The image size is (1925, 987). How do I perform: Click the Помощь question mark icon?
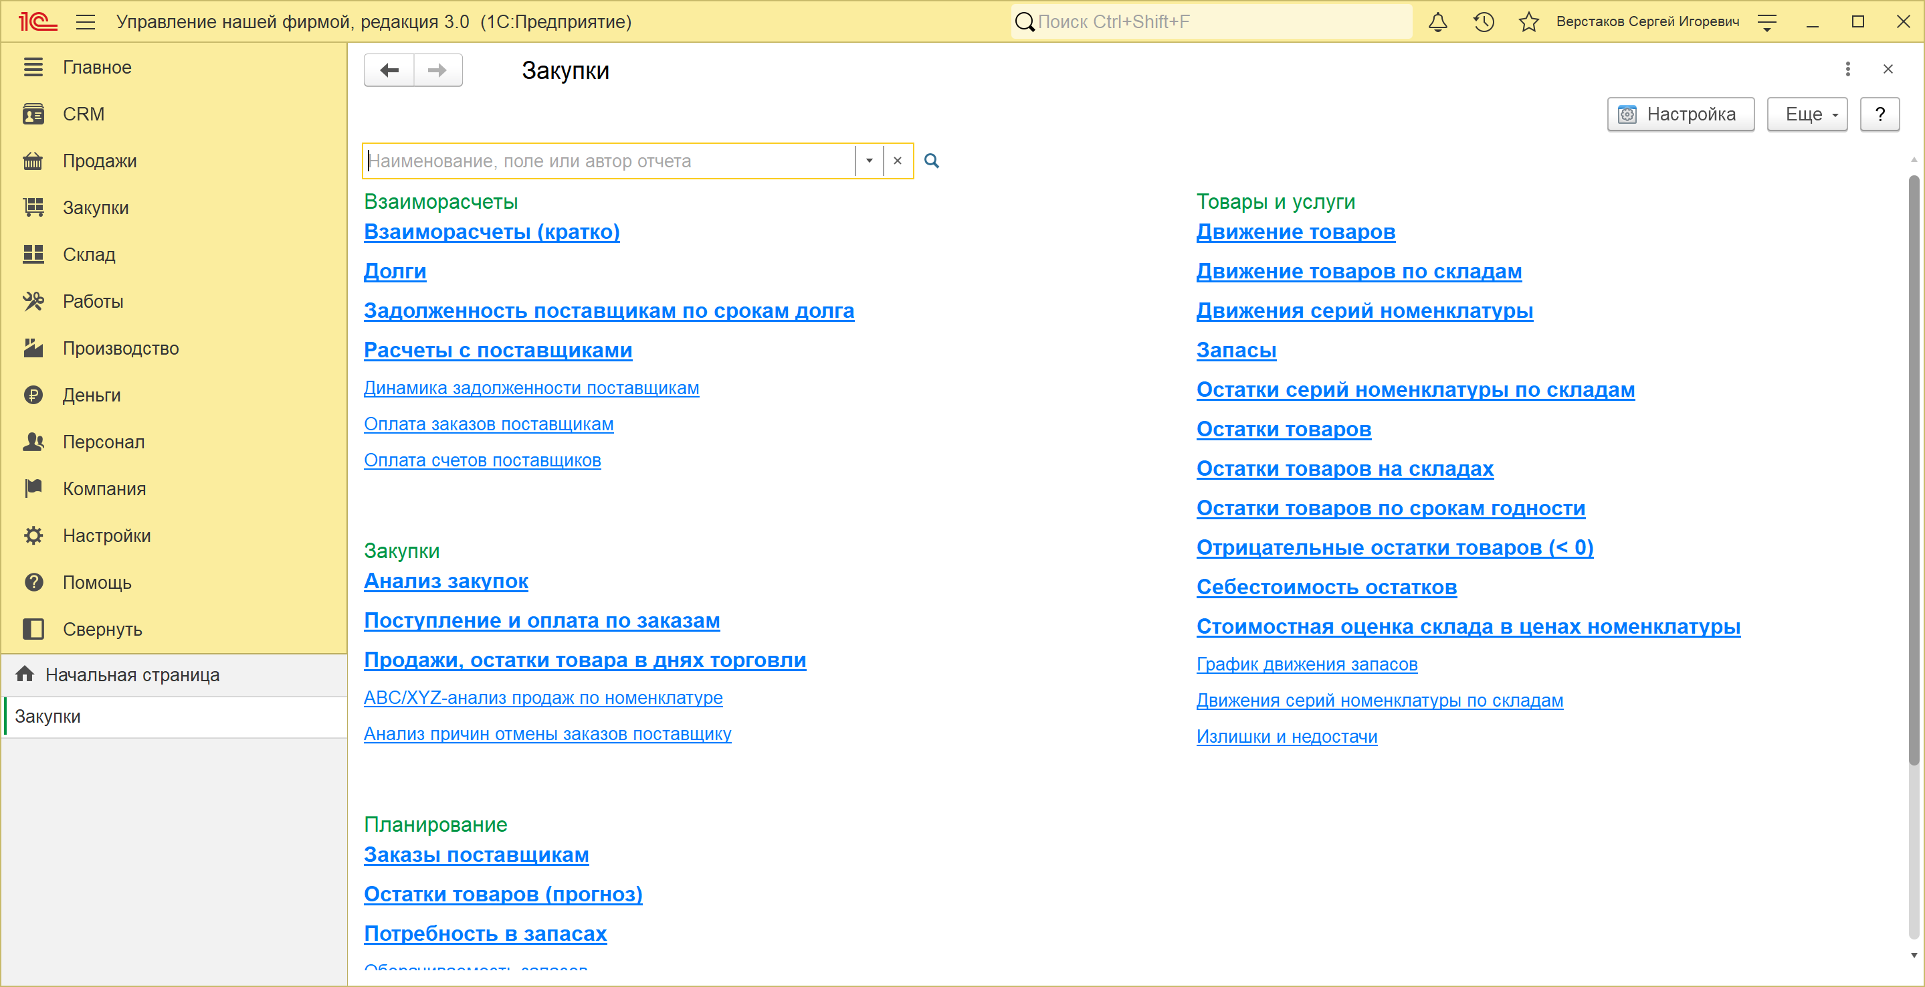33,582
